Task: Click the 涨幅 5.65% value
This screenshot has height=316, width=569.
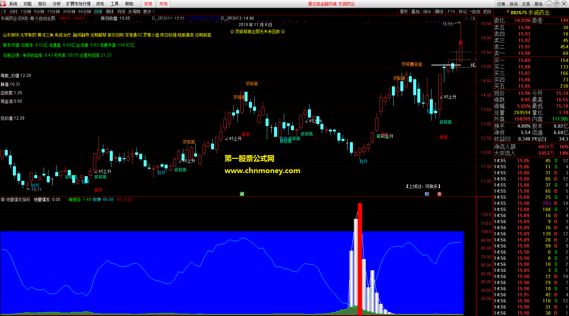Action: (524, 106)
